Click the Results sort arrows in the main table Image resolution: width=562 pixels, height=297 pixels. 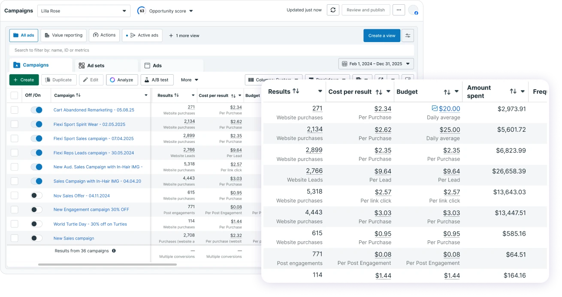tap(176, 95)
